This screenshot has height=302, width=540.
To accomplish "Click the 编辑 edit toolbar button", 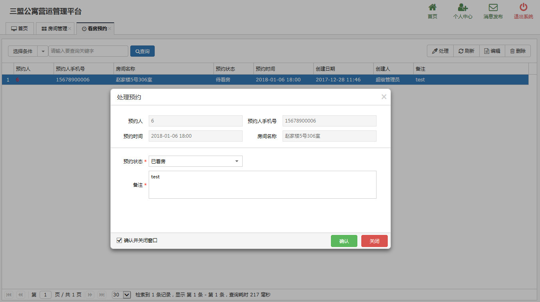I will (x=492, y=51).
